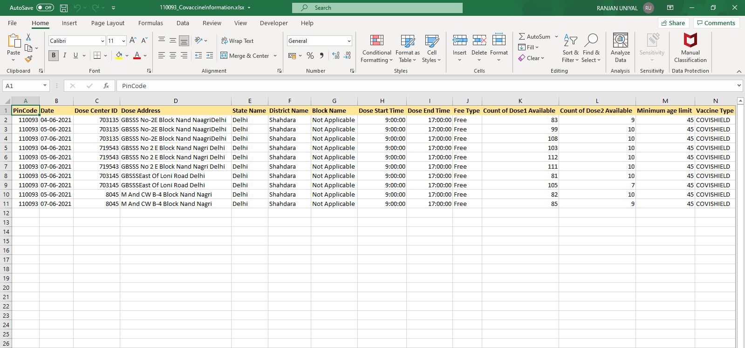Open Conditional Formatting menu
Screen dimensions: 745x348
pyautogui.click(x=376, y=48)
